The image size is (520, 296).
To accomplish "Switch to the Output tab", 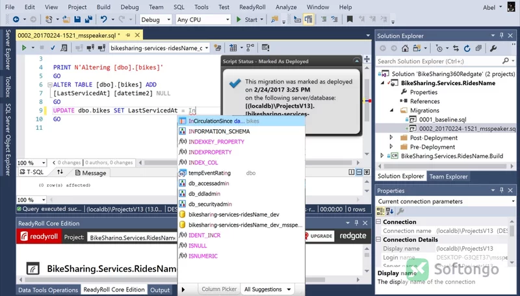I will point(159,290).
